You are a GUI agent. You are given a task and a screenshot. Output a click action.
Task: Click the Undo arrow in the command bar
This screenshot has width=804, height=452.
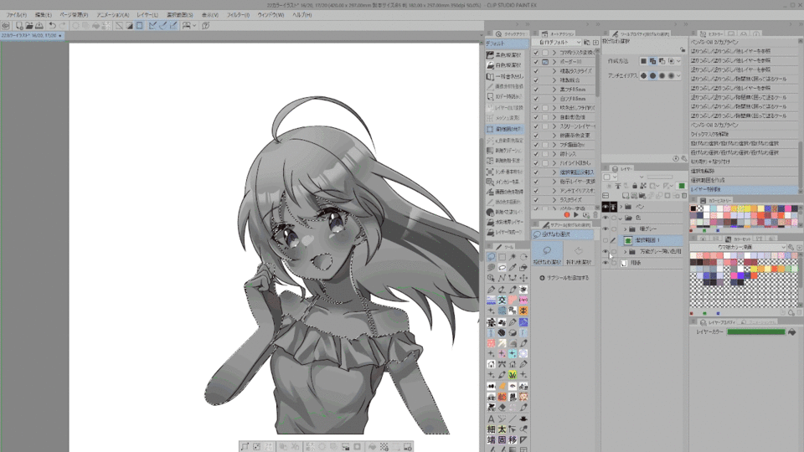(x=53, y=26)
